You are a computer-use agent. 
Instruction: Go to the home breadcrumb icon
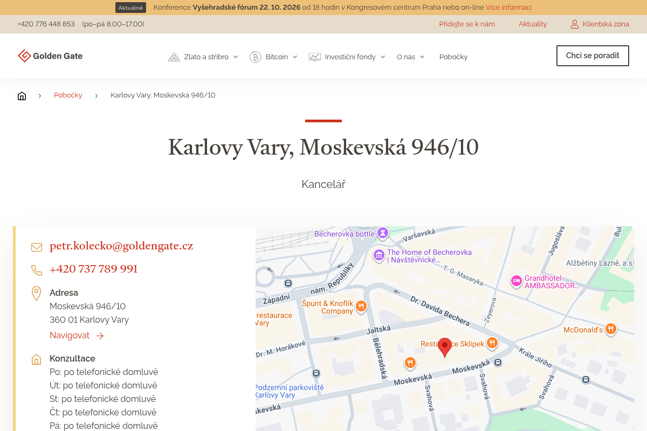click(22, 96)
